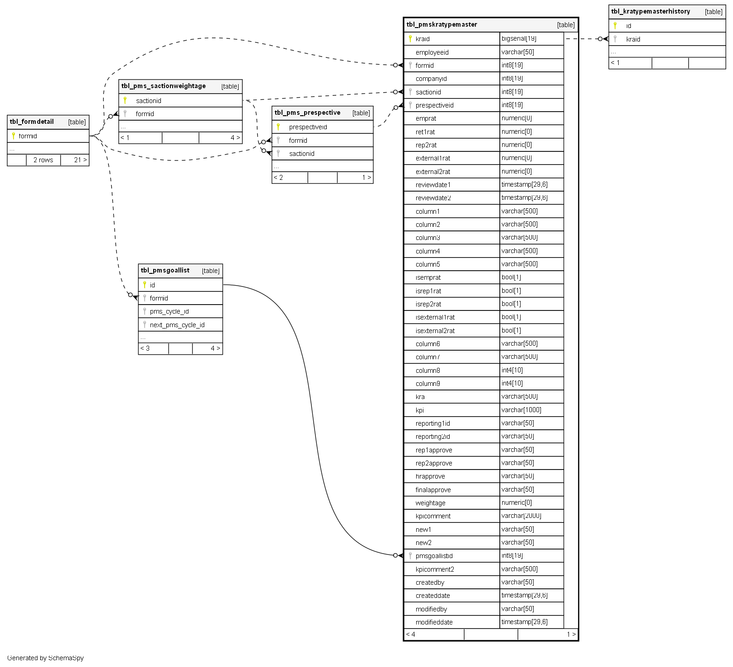Open the tbl_pms_prespective table header
The image size is (733, 667).
point(307,113)
